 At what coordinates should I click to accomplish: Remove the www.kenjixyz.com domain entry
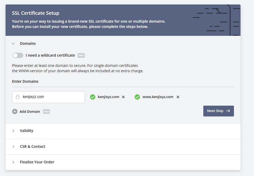pyautogui.click(x=178, y=97)
